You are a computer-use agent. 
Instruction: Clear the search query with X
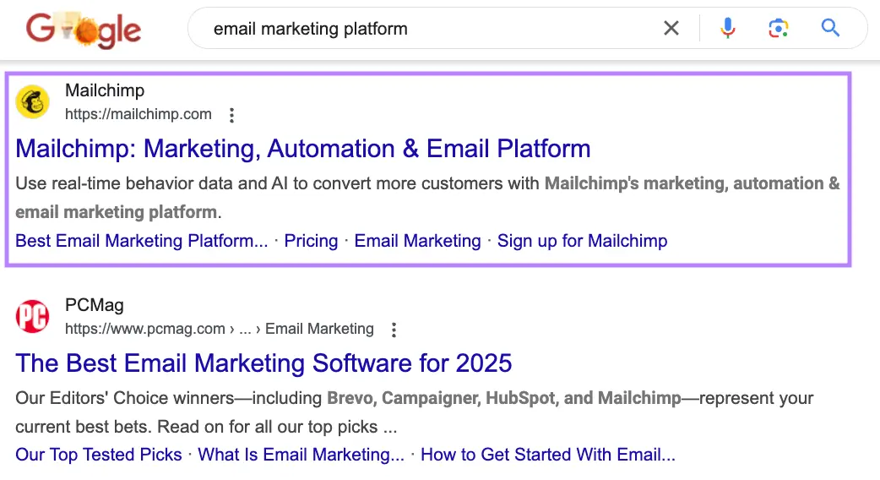[x=671, y=29]
